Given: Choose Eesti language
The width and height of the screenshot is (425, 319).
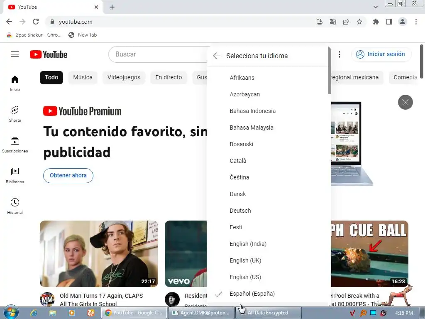Looking at the screenshot, I should click(x=267, y=227).
